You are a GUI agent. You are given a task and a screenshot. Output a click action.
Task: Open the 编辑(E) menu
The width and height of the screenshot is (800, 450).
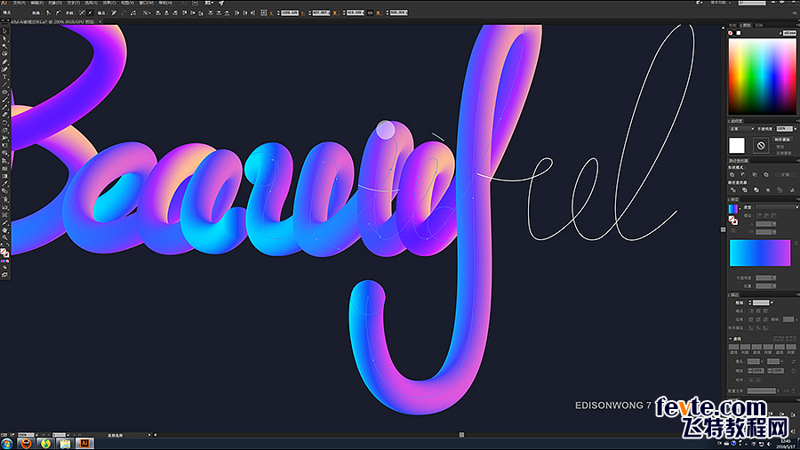(x=36, y=3)
